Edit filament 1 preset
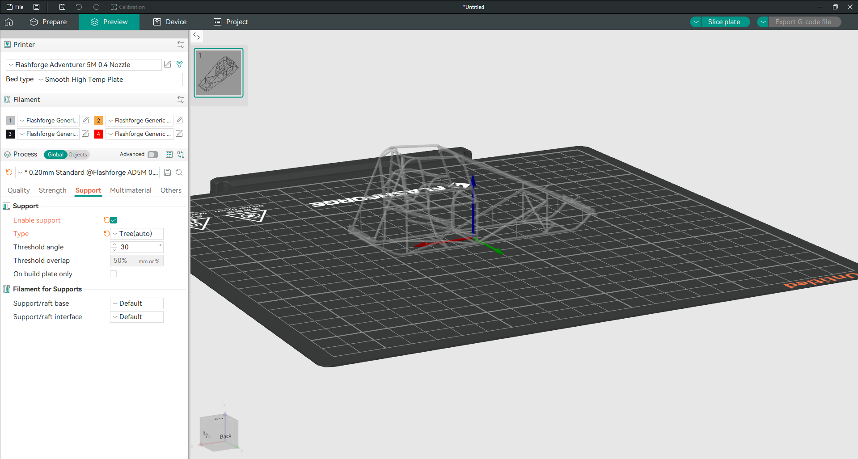 [85, 120]
